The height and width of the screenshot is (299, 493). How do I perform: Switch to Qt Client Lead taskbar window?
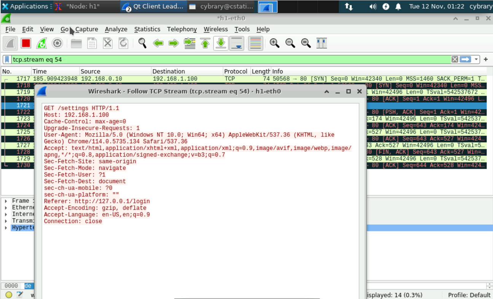154,6
